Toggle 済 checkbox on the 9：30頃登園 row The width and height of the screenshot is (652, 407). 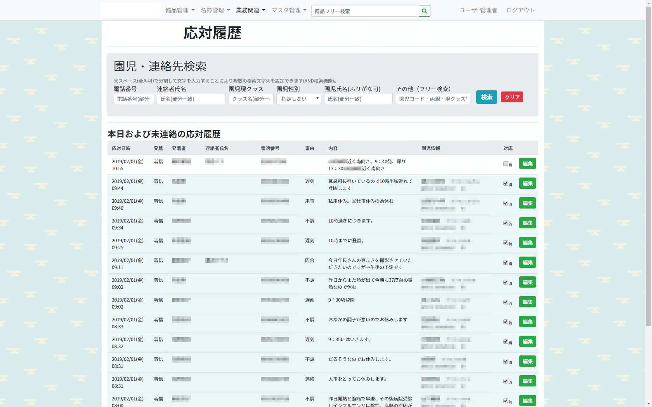(506, 302)
